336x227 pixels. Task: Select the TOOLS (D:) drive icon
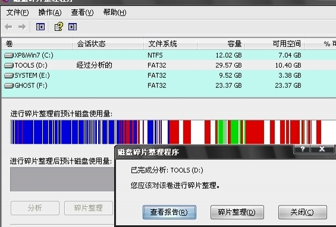click(9, 65)
